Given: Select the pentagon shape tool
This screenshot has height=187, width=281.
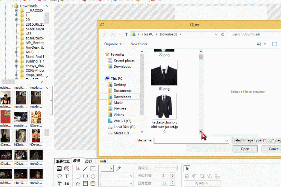Looking at the screenshot, I should tap(93, 176).
